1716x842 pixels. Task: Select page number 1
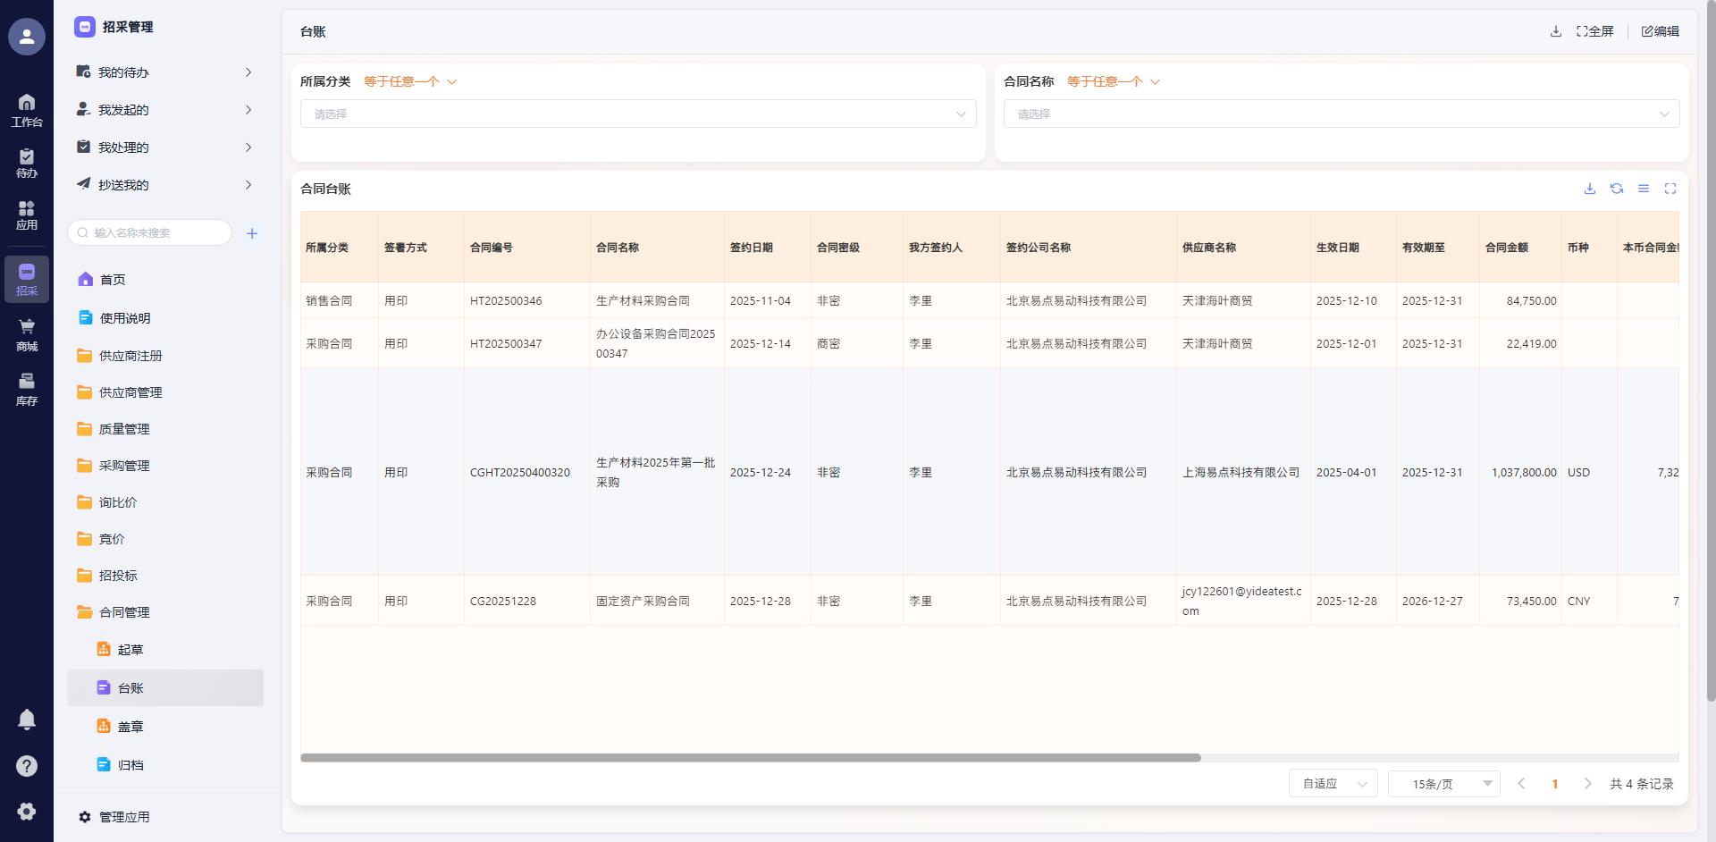[x=1555, y=784]
